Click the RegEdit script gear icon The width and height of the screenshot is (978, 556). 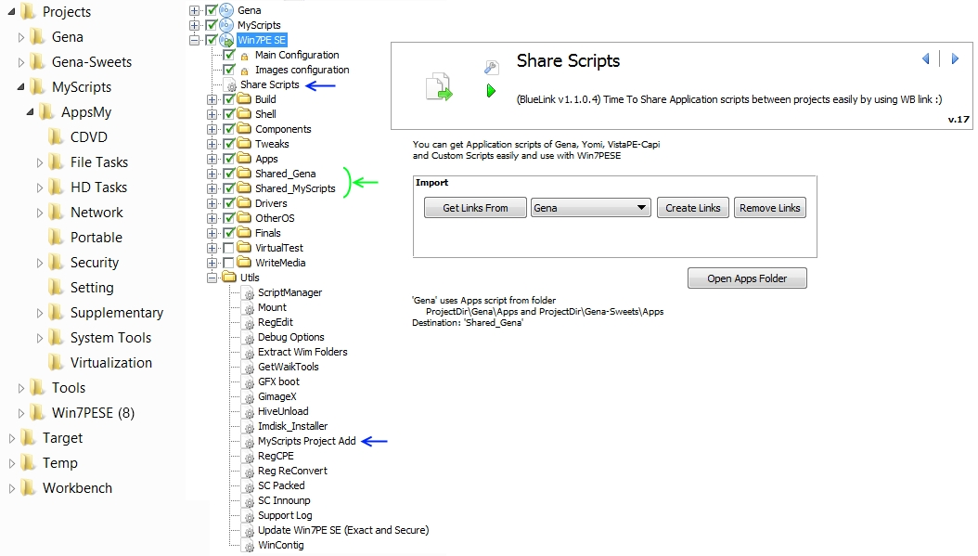coord(249,323)
